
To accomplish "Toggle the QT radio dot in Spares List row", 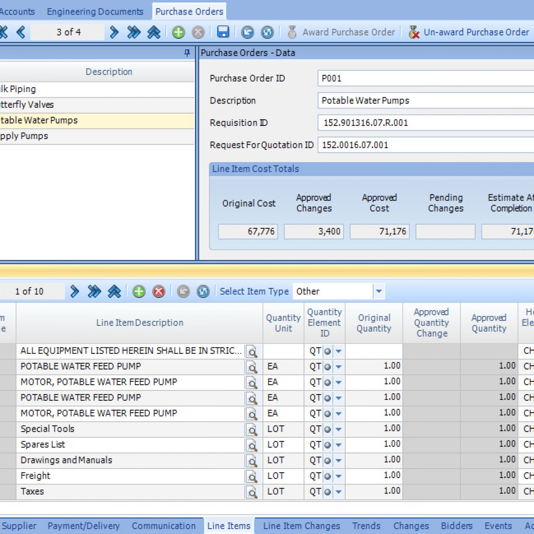I will (x=327, y=445).
